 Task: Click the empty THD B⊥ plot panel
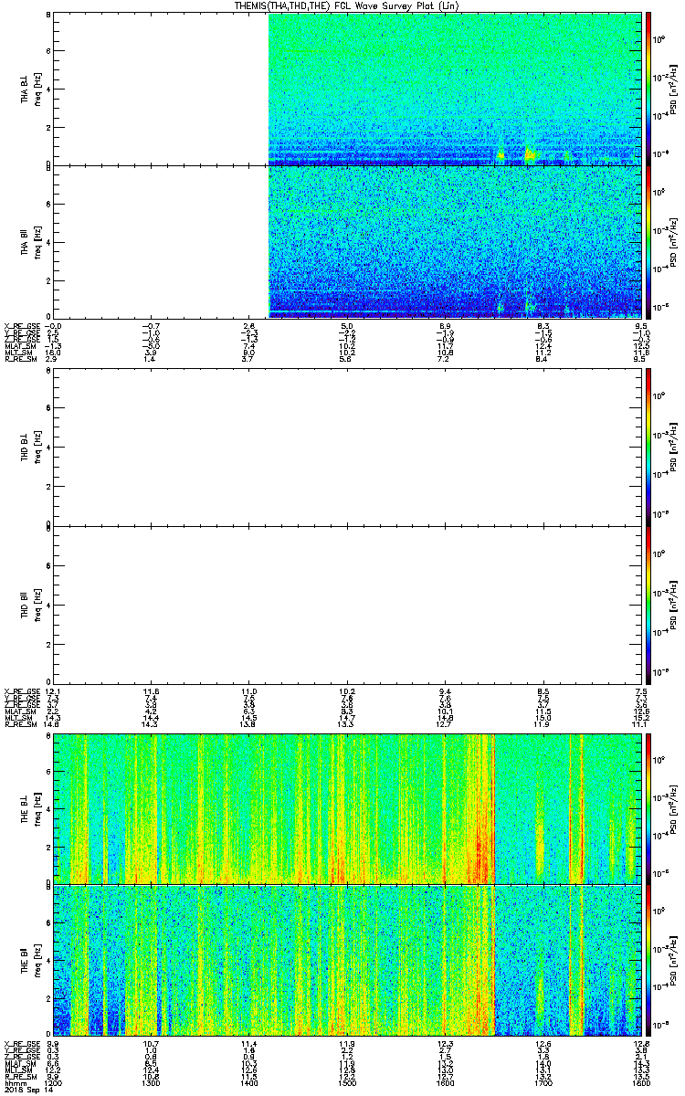[x=346, y=448]
